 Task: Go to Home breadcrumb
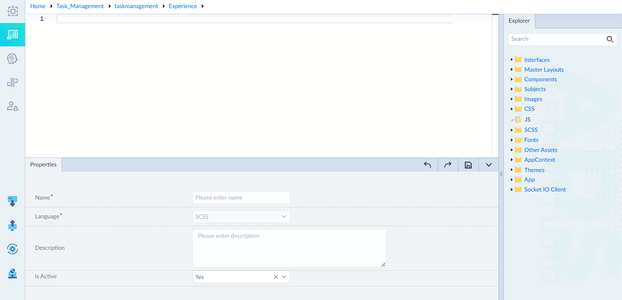tap(38, 6)
